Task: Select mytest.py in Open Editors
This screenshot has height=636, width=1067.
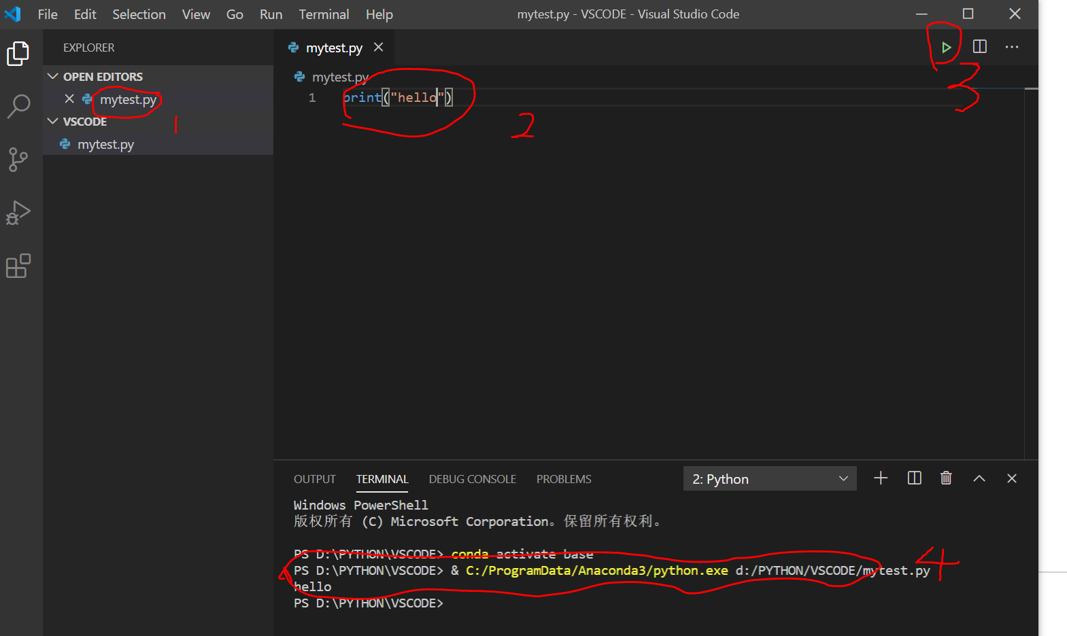Action: 128,99
